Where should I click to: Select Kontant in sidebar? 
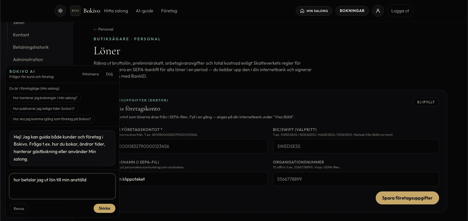(x=21, y=35)
